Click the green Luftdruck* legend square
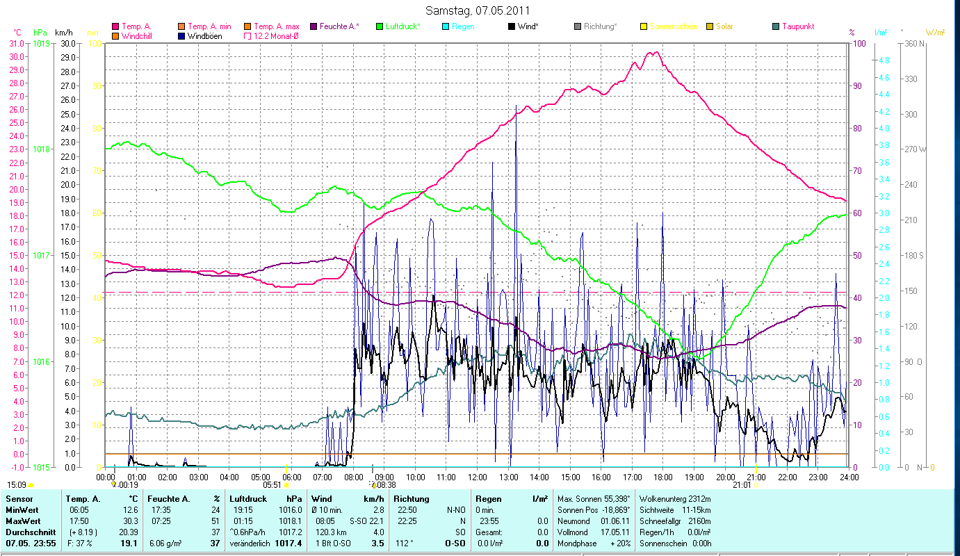The width and height of the screenshot is (960, 556). [x=380, y=27]
